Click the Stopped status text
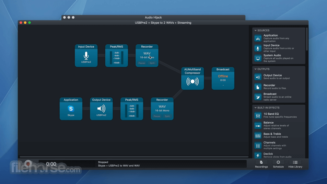Viewport: 327px width, 184px height. tap(103, 162)
